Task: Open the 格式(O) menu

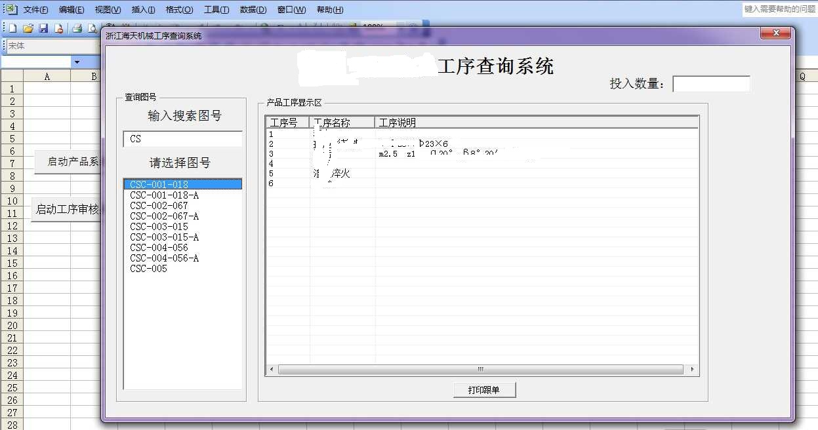Action: pos(179,10)
